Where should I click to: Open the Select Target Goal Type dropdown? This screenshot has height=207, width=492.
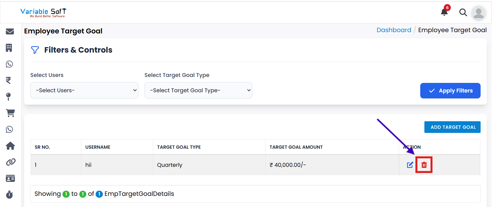(x=198, y=90)
